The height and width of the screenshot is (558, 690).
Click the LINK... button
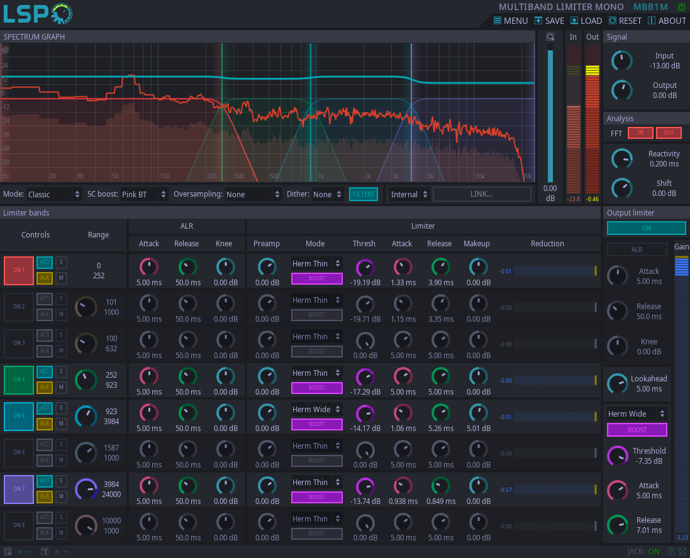(482, 194)
